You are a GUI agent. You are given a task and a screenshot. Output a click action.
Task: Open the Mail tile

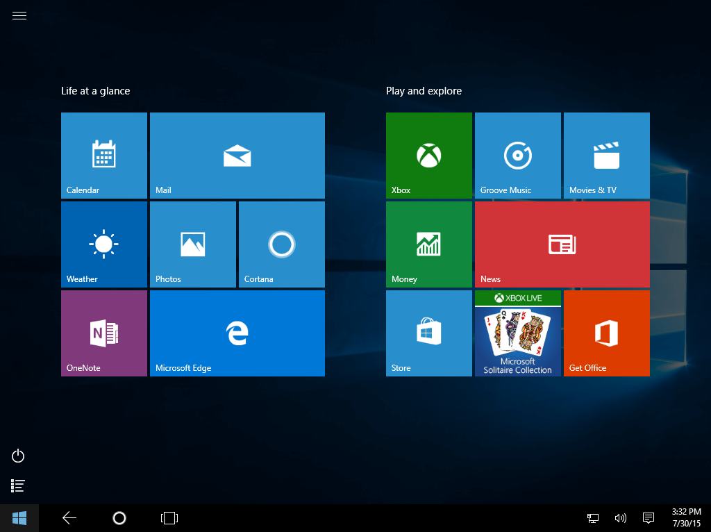coord(237,156)
